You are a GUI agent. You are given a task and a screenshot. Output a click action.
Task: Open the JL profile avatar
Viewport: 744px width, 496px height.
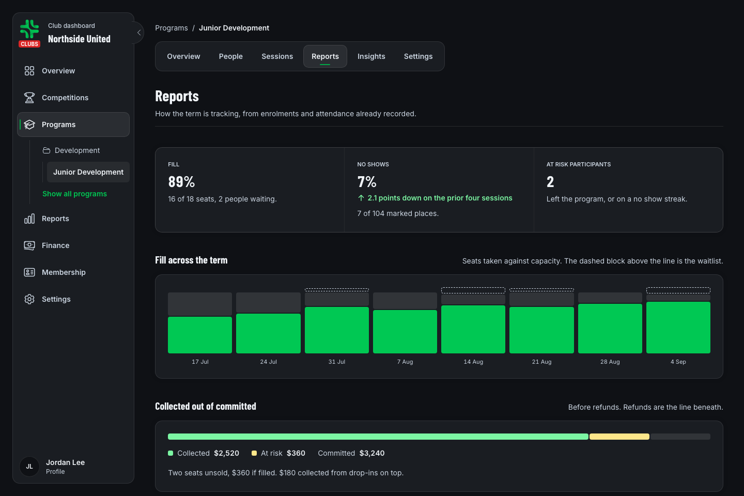tap(29, 467)
